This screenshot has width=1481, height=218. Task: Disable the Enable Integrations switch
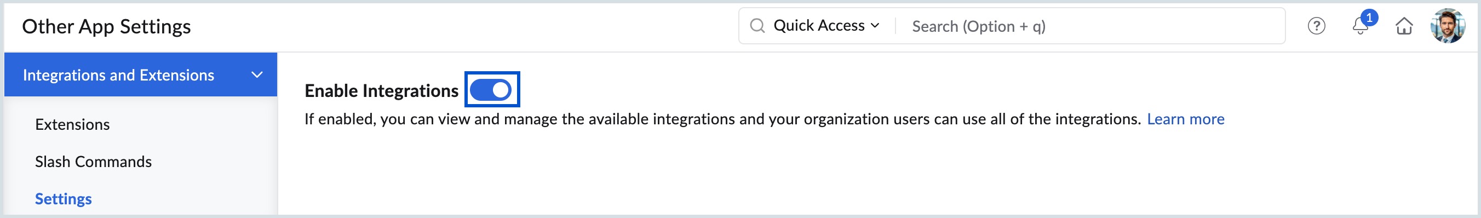490,90
